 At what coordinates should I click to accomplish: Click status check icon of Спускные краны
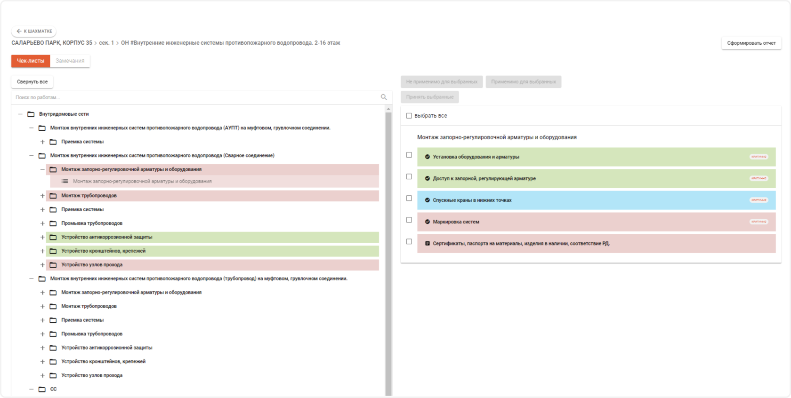(x=428, y=200)
